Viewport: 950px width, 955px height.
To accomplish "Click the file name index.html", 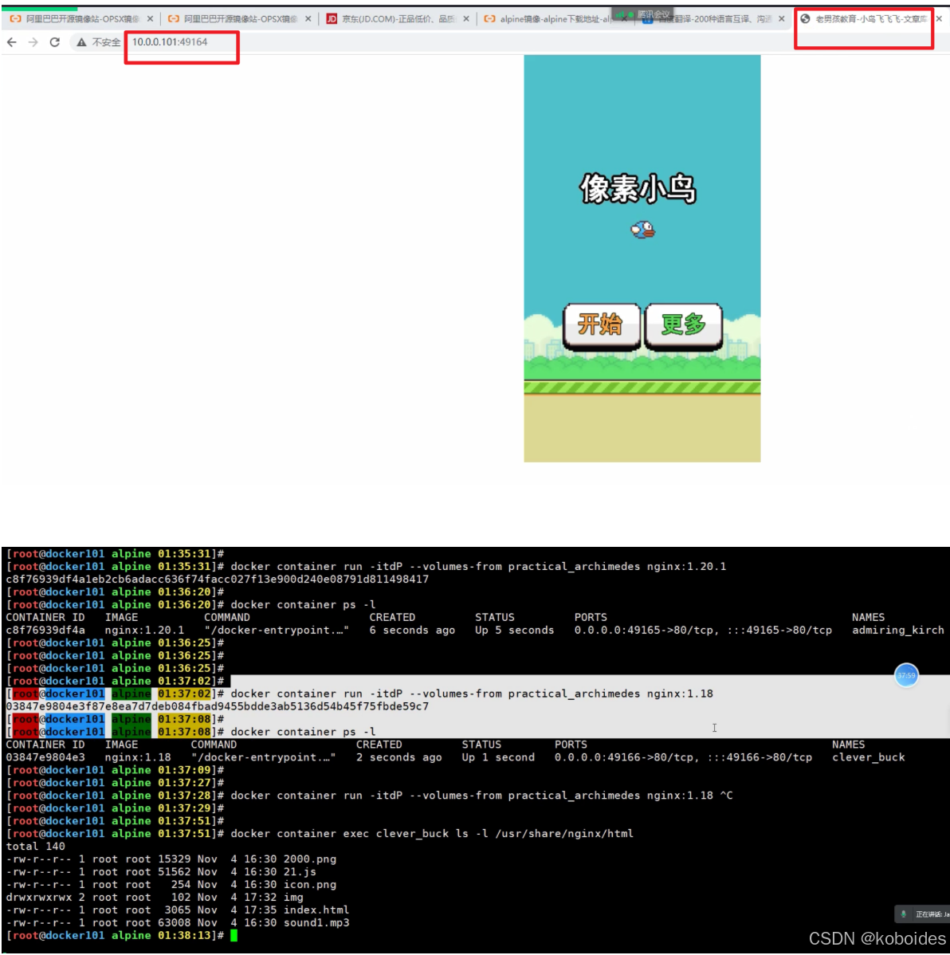I will pyautogui.click(x=316, y=910).
